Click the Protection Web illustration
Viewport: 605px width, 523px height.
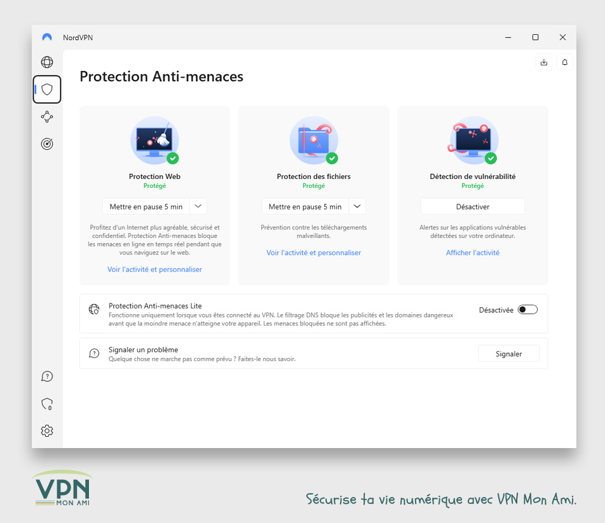coord(154,140)
